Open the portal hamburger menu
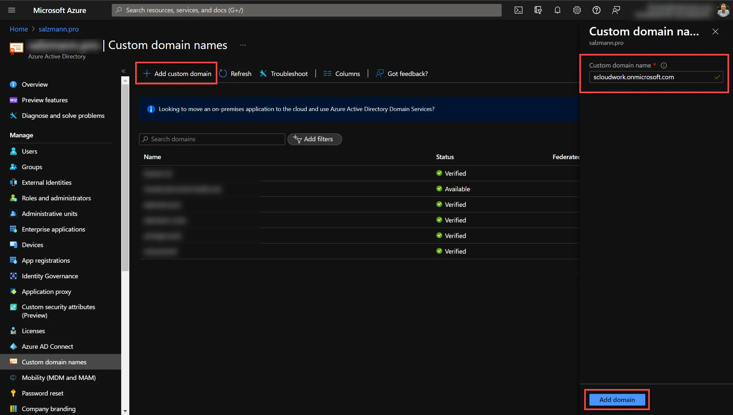 12,10
